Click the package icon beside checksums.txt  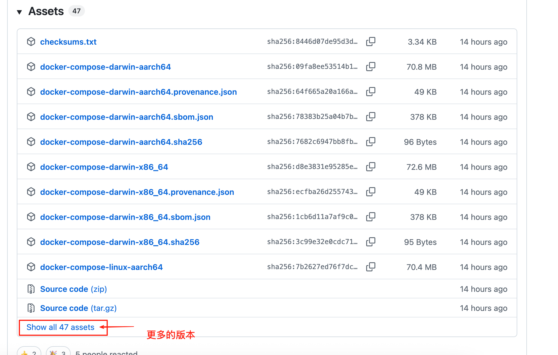tap(31, 42)
